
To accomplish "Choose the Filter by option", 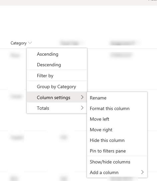I will [x=57, y=76].
